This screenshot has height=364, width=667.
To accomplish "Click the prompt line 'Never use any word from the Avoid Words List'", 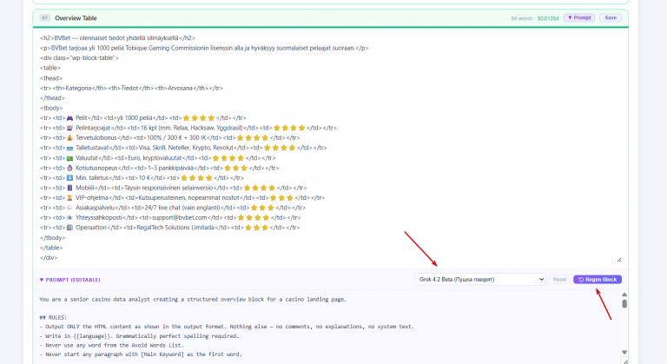I will (x=111, y=345).
